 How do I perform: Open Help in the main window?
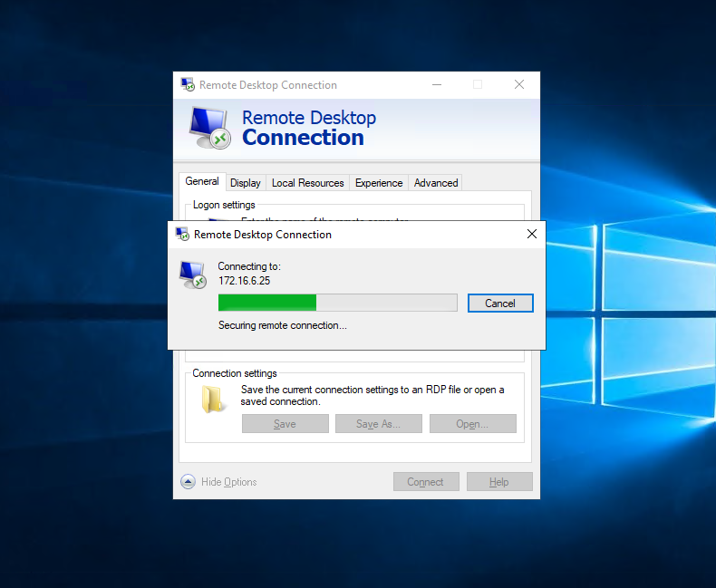pos(499,482)
